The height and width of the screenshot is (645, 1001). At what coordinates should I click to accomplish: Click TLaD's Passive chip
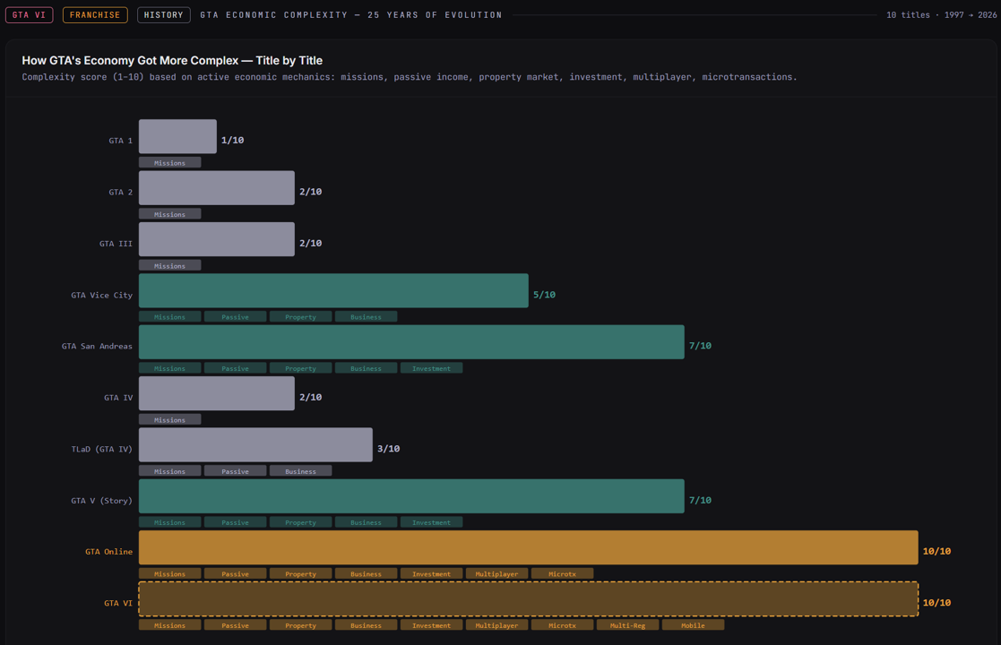tap(235, 471)
